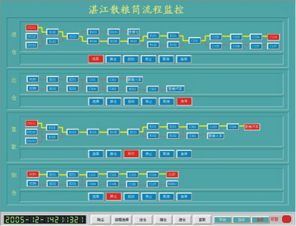Toggle the 自动 automatic mode button
296x226 pixels.
coord(241,220)
